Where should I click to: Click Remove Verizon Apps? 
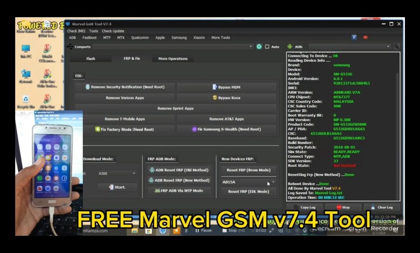click(125, 98)
